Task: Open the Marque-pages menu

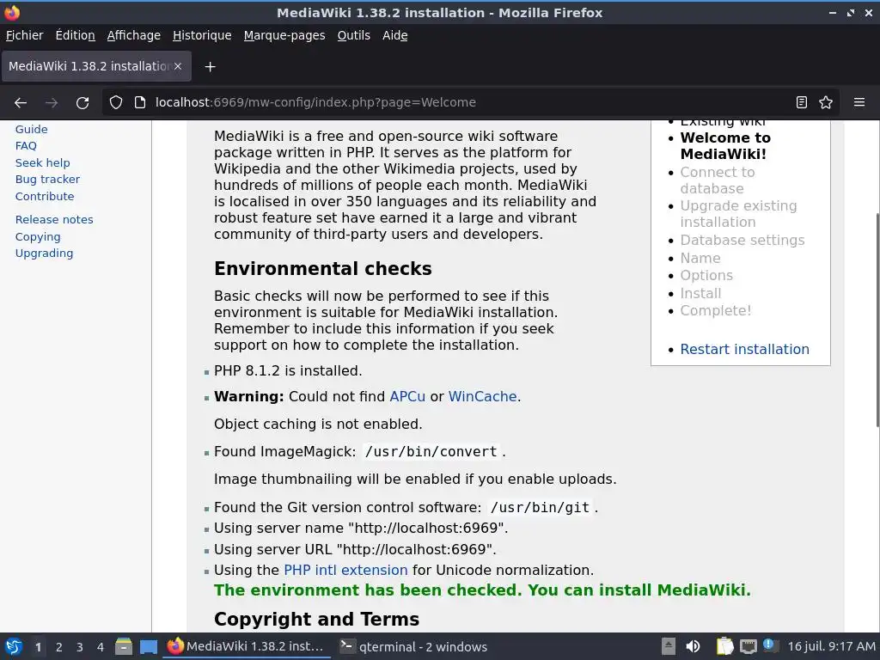Action: click(284, 35)
